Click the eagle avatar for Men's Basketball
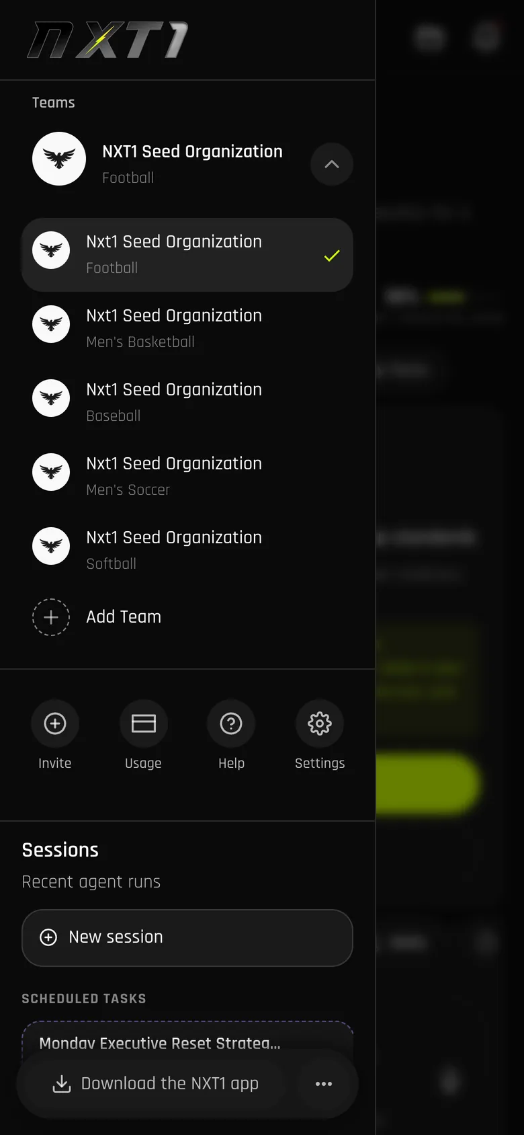 51,324
